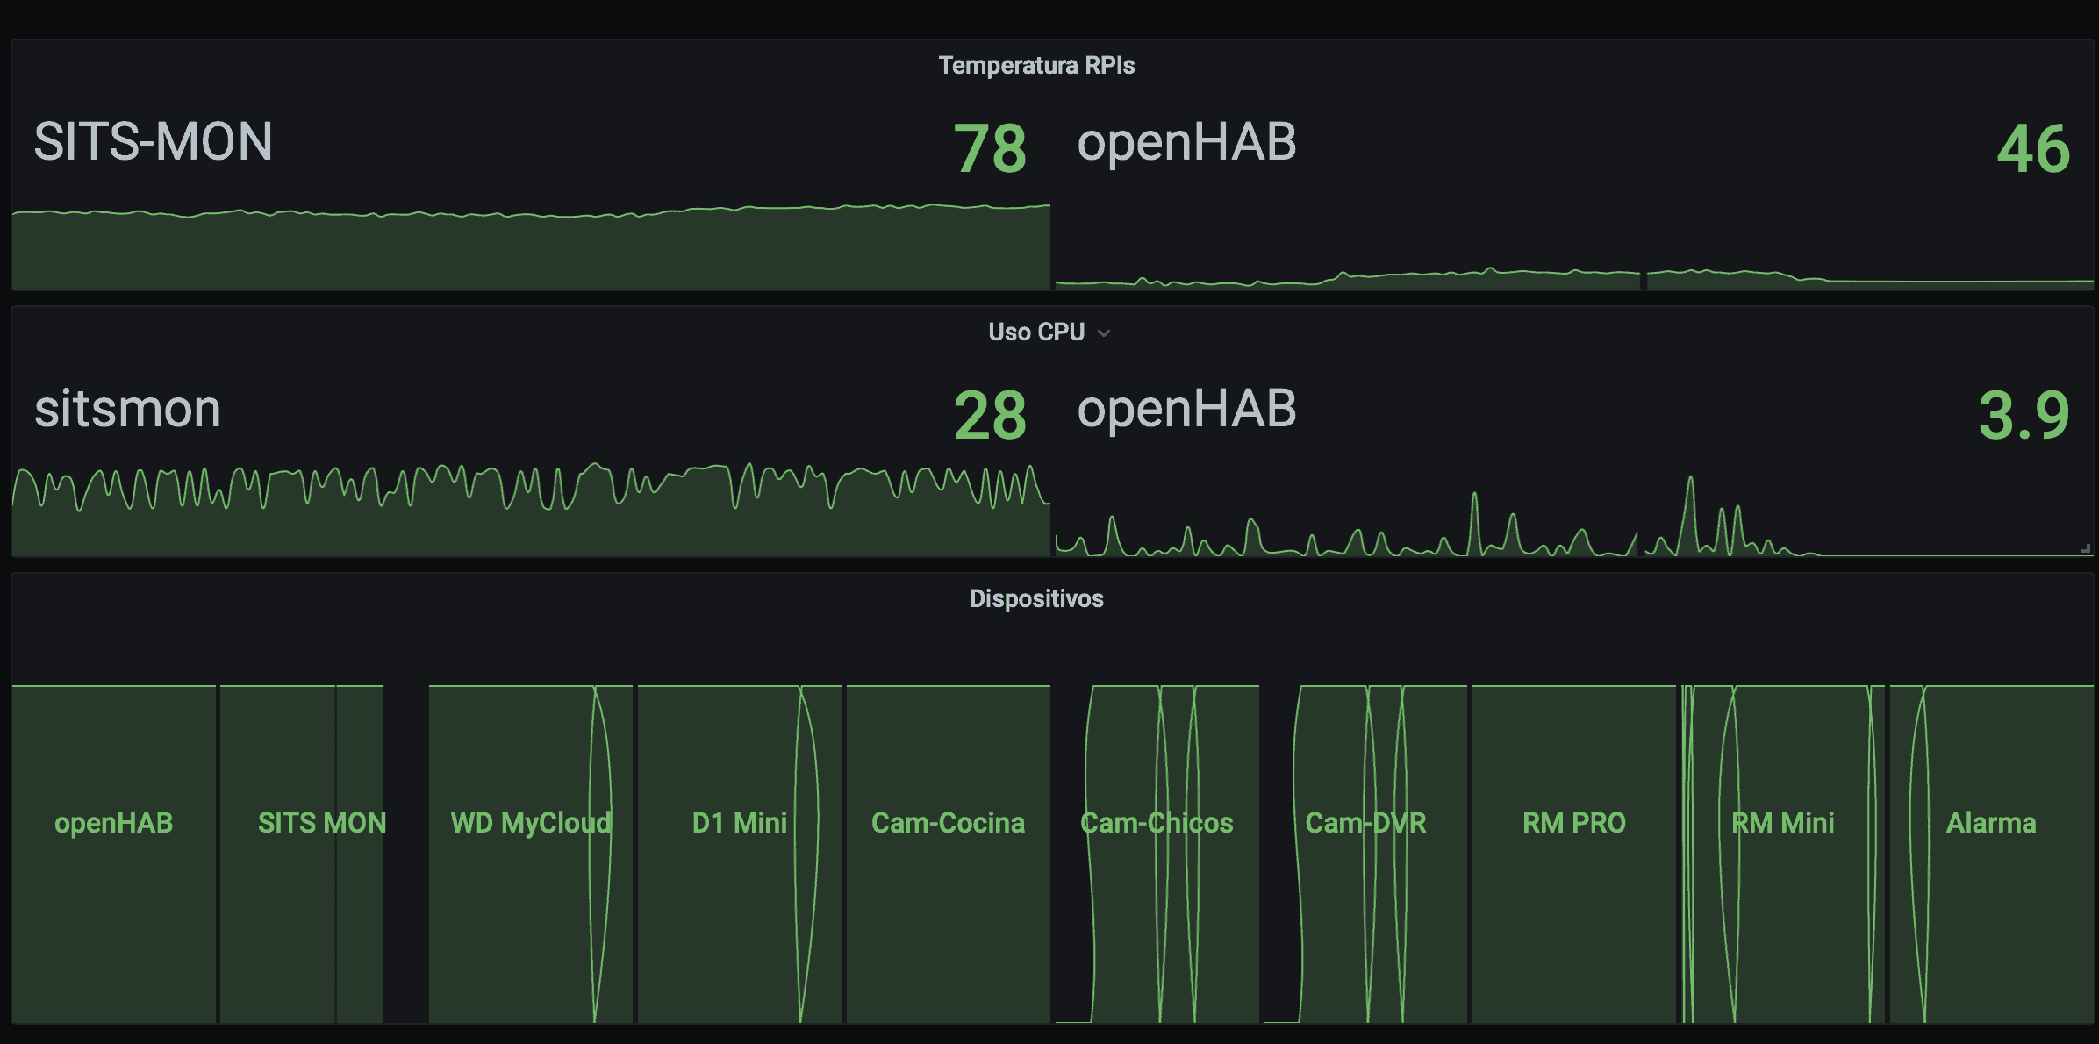2099x1044 pixels.
Task: Click the openHAB CPU usage sparkline
Action: [1574, 516]
